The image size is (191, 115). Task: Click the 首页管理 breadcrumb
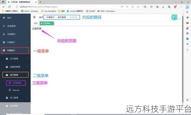tap(62, 17)
